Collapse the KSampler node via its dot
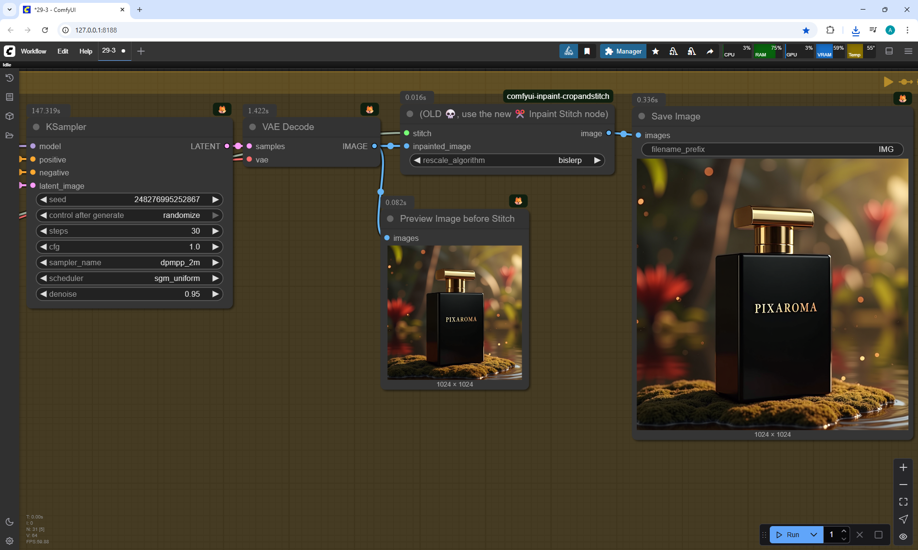The height and width of the screenshot is (550, 918). click(36, 127)
